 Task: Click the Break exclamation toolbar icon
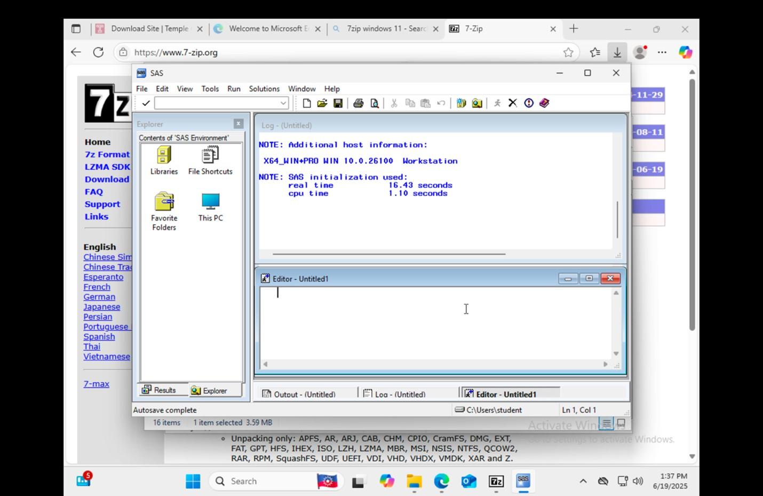(x=529, y=103)
